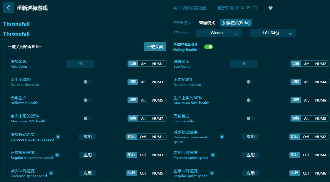Screen dimensions: 330x182
Task: Click 切换 hotkey button for Maximum 50% health
Action: (x=296, y=100)
